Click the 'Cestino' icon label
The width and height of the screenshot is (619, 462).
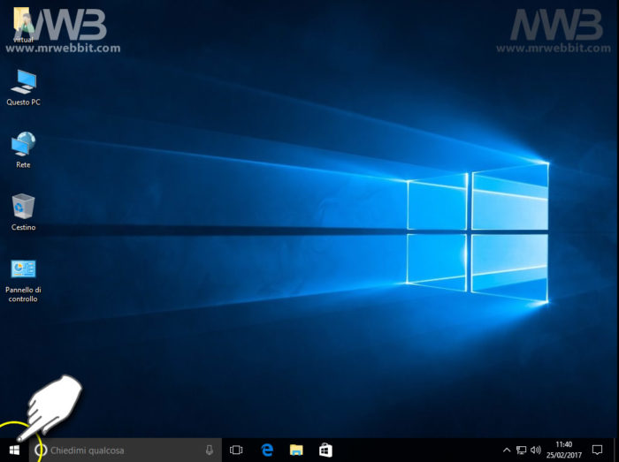click(x=23, y=227)
